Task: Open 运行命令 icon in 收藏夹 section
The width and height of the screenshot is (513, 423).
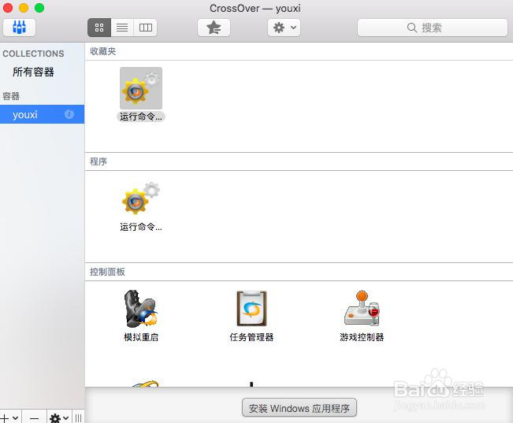Action: [141, 88]
